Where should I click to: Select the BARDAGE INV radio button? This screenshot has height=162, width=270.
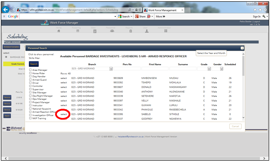point(6,57)
